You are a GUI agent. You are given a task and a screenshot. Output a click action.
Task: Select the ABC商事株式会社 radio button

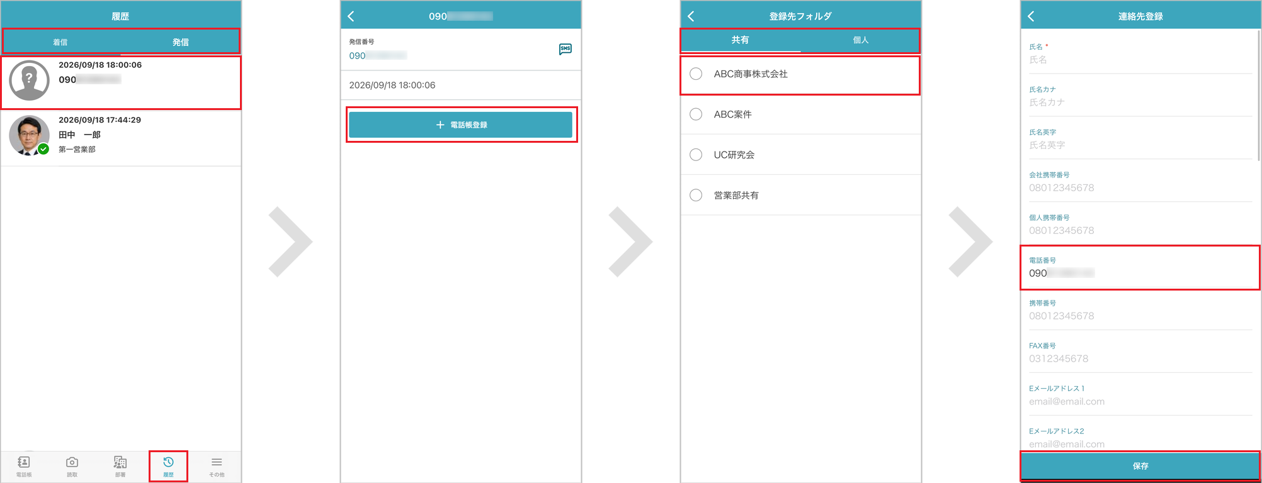(x=696, y=74)
